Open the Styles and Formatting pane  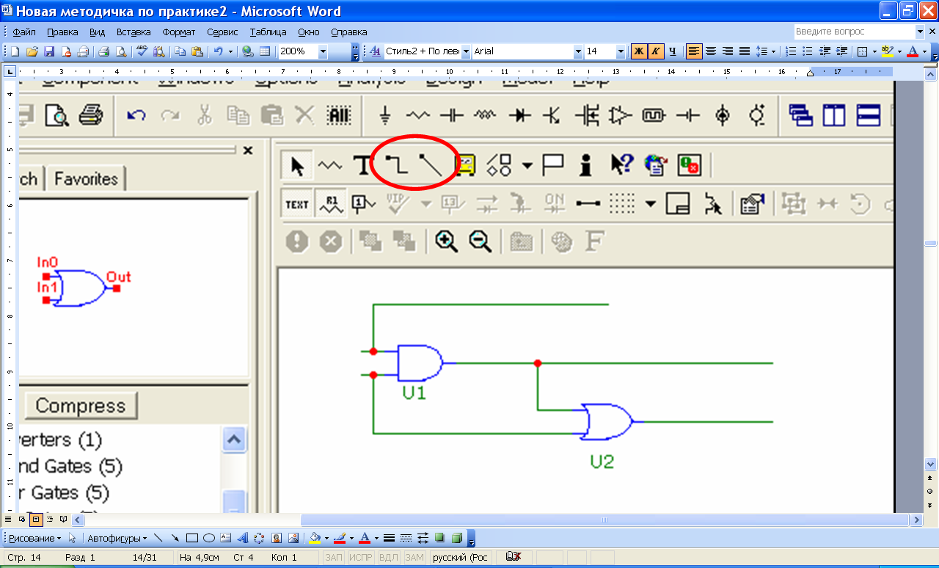[375, 51]
